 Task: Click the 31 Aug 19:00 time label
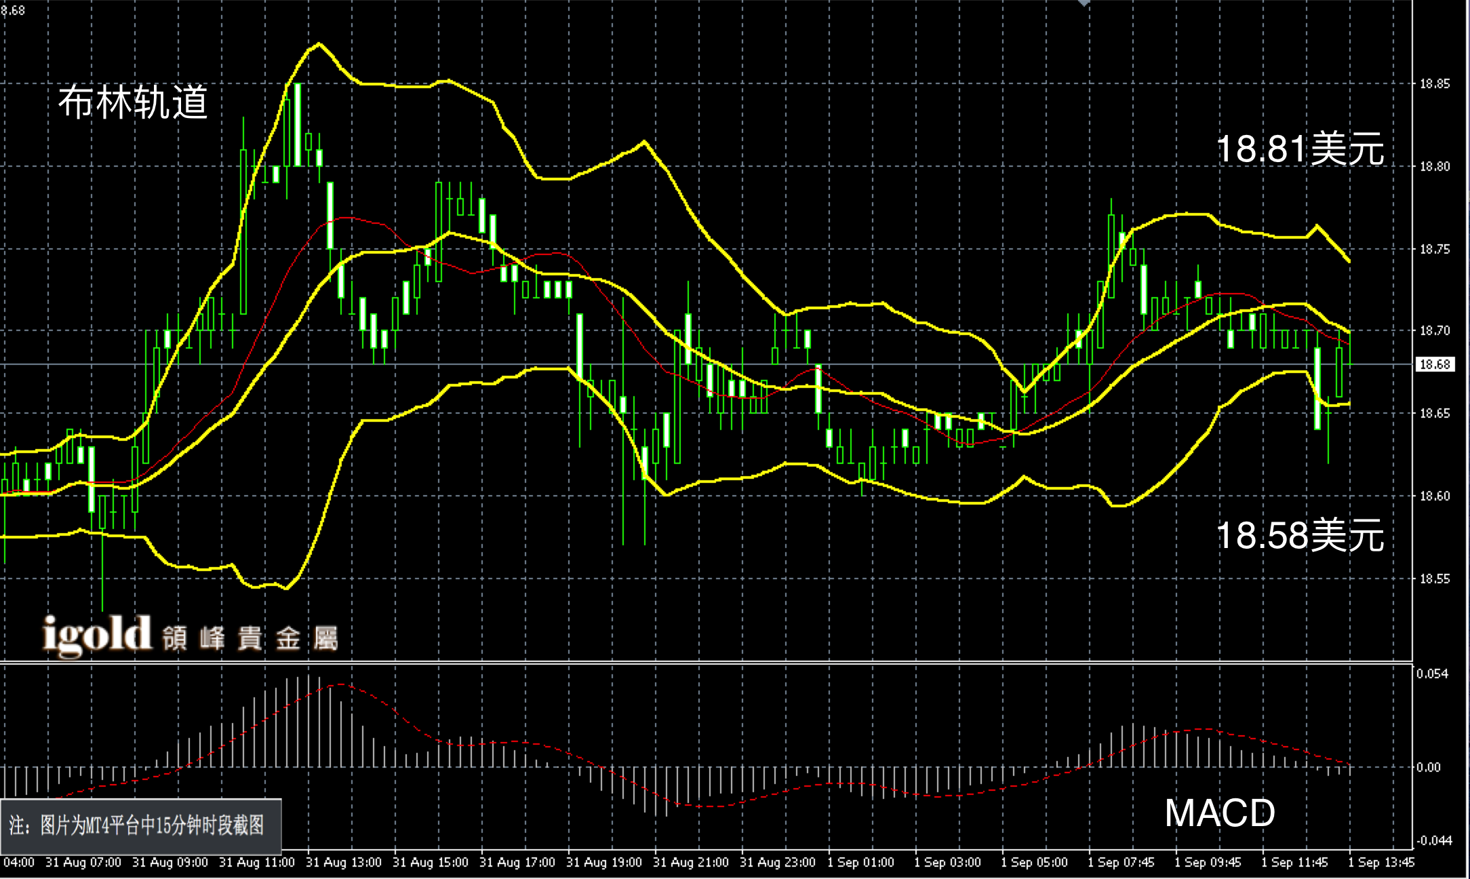[603, 863]
